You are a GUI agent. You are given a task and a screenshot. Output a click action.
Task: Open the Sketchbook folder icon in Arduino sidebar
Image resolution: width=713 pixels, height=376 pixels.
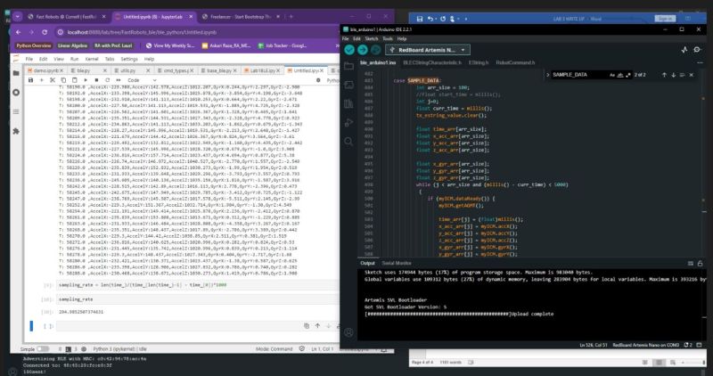348,67
